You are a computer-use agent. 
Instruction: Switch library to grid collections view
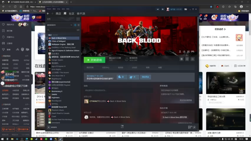coord(78,19)
